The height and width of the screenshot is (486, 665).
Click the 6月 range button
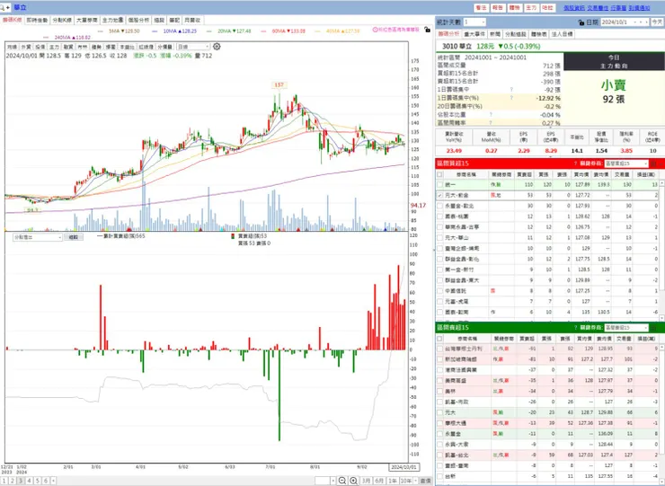(x=379, y=481)
